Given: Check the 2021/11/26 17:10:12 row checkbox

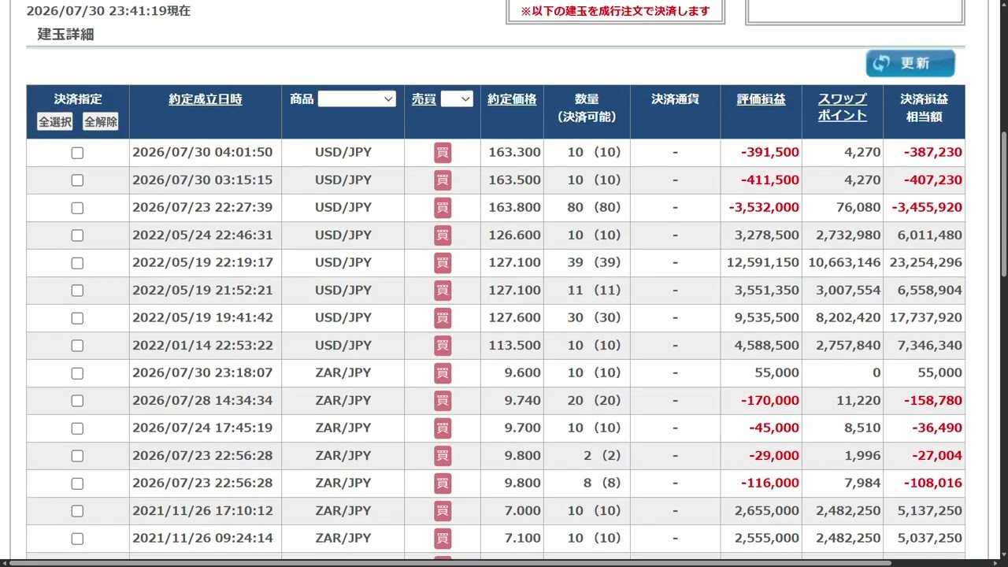Looking at the screenshot, I should [x=77, y=511].
